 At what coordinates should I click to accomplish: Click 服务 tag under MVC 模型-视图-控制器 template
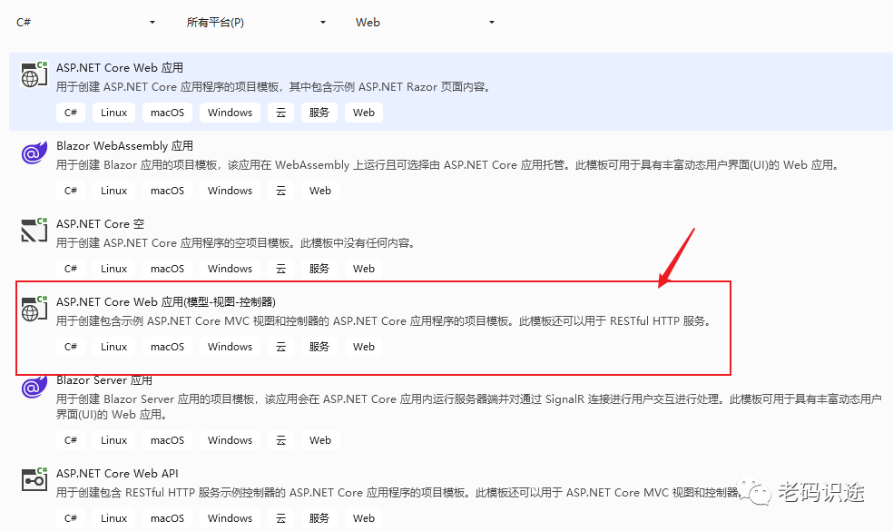(x=319, y=347)
